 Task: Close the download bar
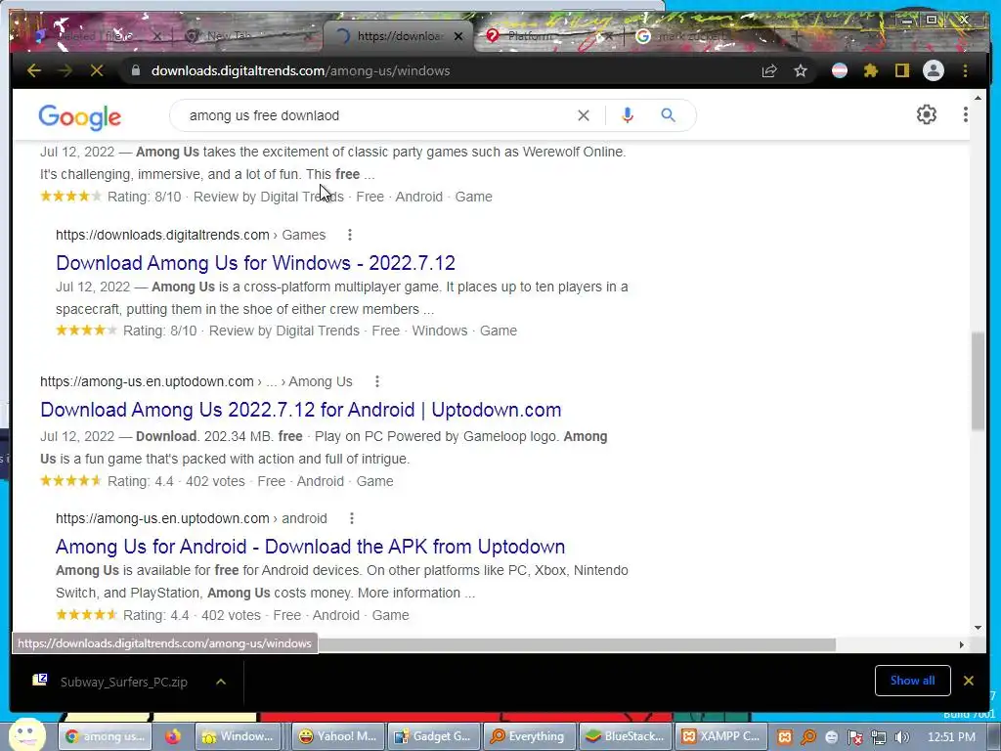point(969,681)
